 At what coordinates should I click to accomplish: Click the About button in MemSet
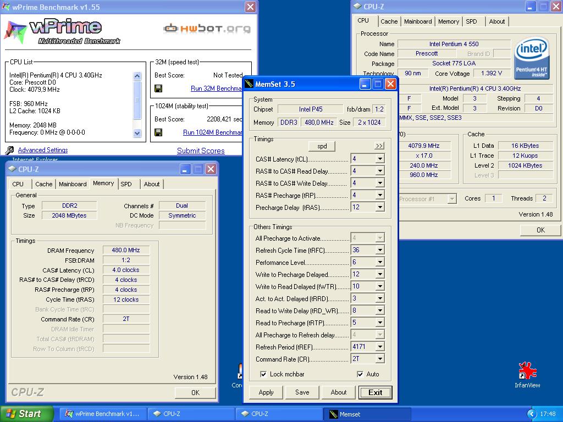click(339, 392)
